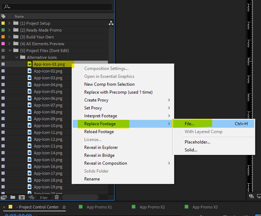Switch to the App Promo X2 tab
Screen dimensions: 261x216
(152, 207)
